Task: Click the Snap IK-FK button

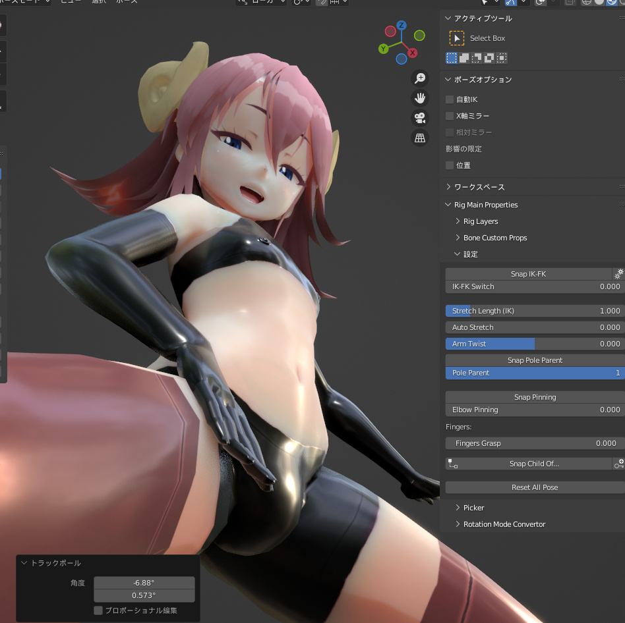Action: pyautogui.click(x=529, y=274)
